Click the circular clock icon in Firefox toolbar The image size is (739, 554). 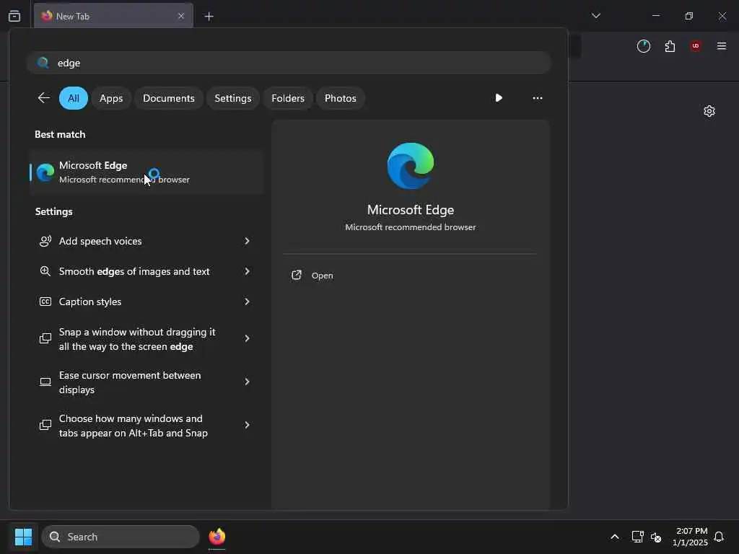(x=643, y=46)
